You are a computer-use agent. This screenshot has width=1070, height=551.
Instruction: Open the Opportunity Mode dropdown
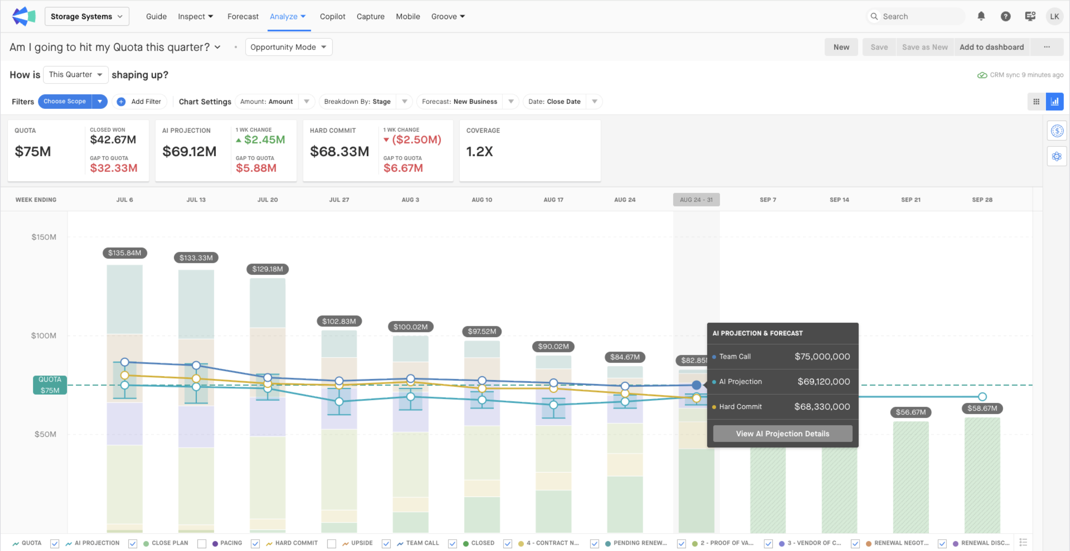(288, 47)
